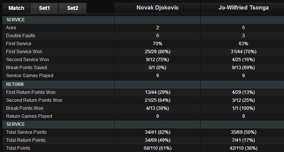This screenshot has width=284, height=152.
Task: Click the RETURN section header
Action: [x=15, y=84]
